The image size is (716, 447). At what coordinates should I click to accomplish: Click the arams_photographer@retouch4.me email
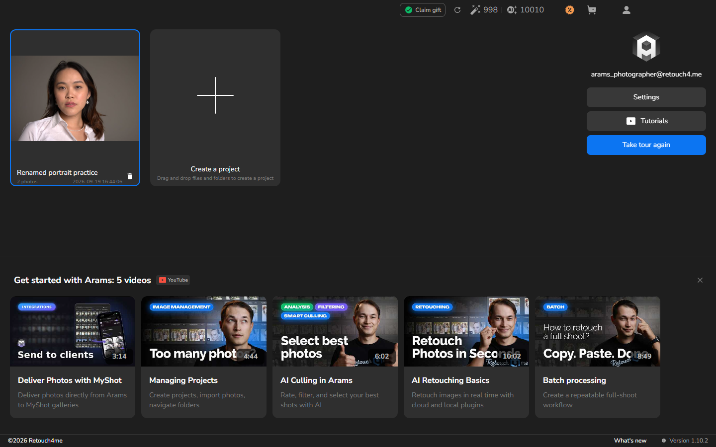646,74
